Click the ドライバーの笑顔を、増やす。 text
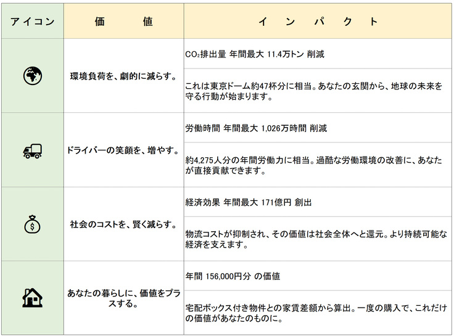This screenshot has height=336, width=454. 123,150
